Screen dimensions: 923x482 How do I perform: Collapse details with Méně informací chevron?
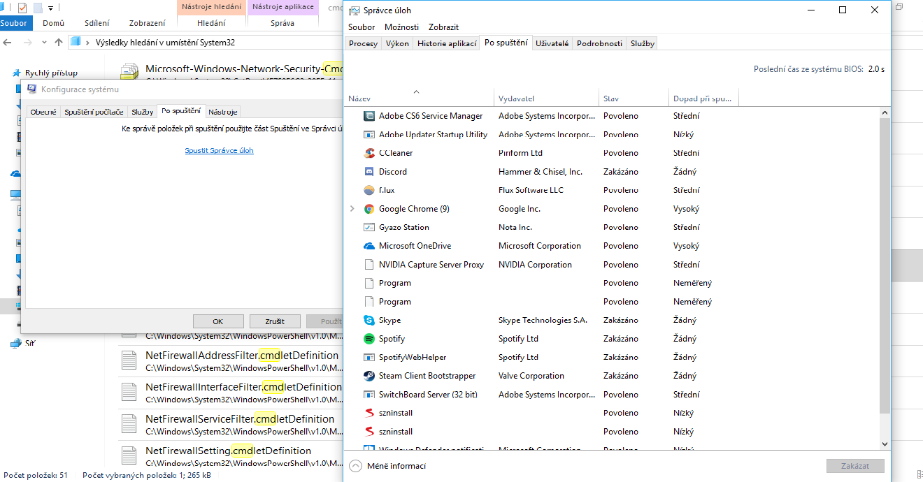(355, 466)
